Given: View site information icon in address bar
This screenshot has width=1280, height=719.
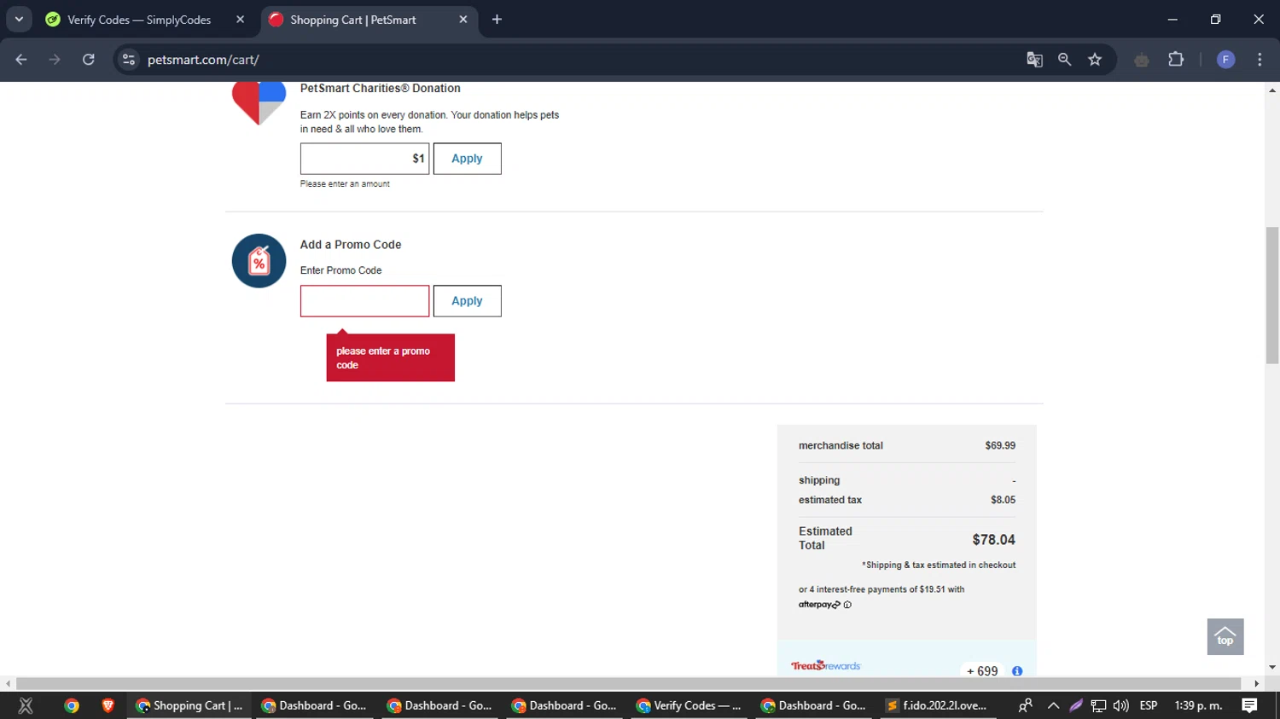Looking at the screenshot, I should tap(129, 60).
